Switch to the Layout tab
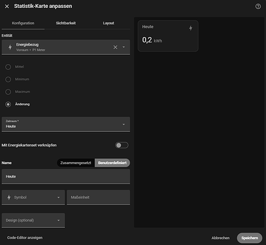Image resolution: width=266 pixels, height=245 pixels. click(x=109, y=23)
